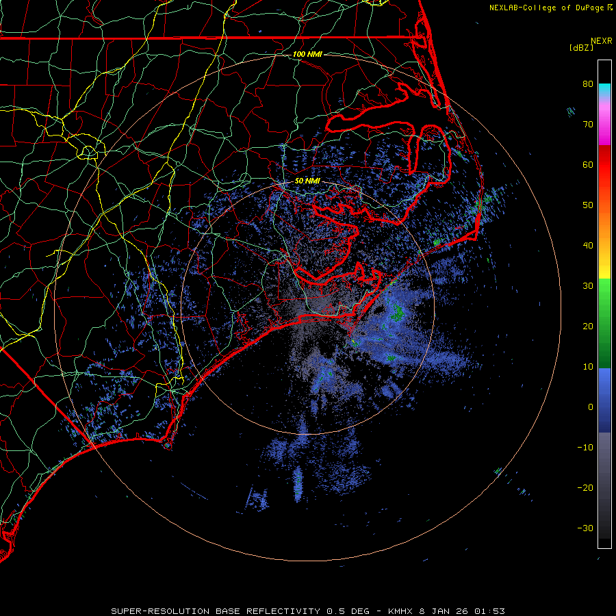616x616 pixels.
Task: Click the cyan top segment of the color bar
Action: point(604,90)
